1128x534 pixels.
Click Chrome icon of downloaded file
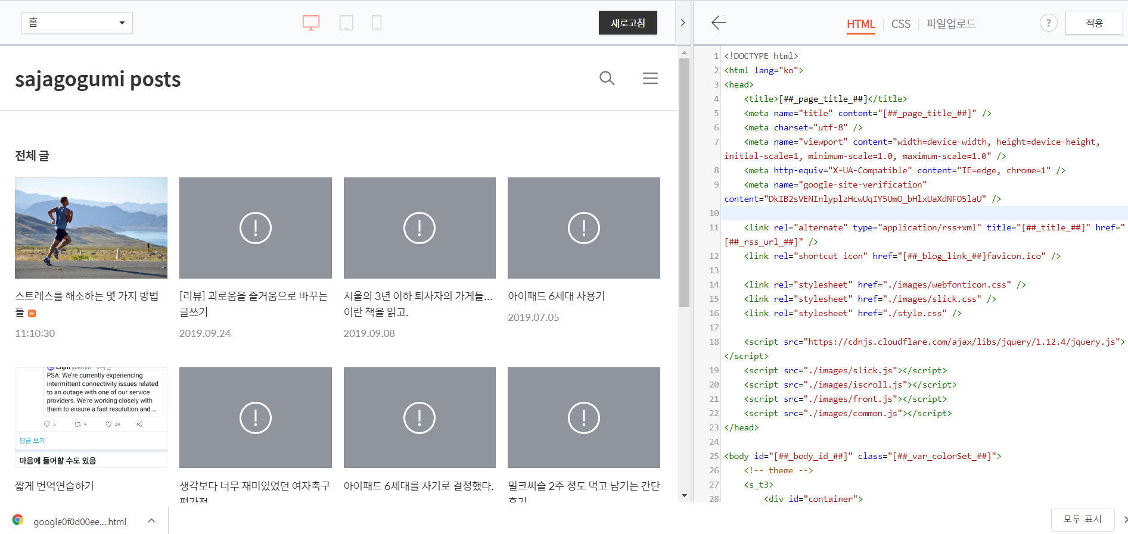point(18,520)
